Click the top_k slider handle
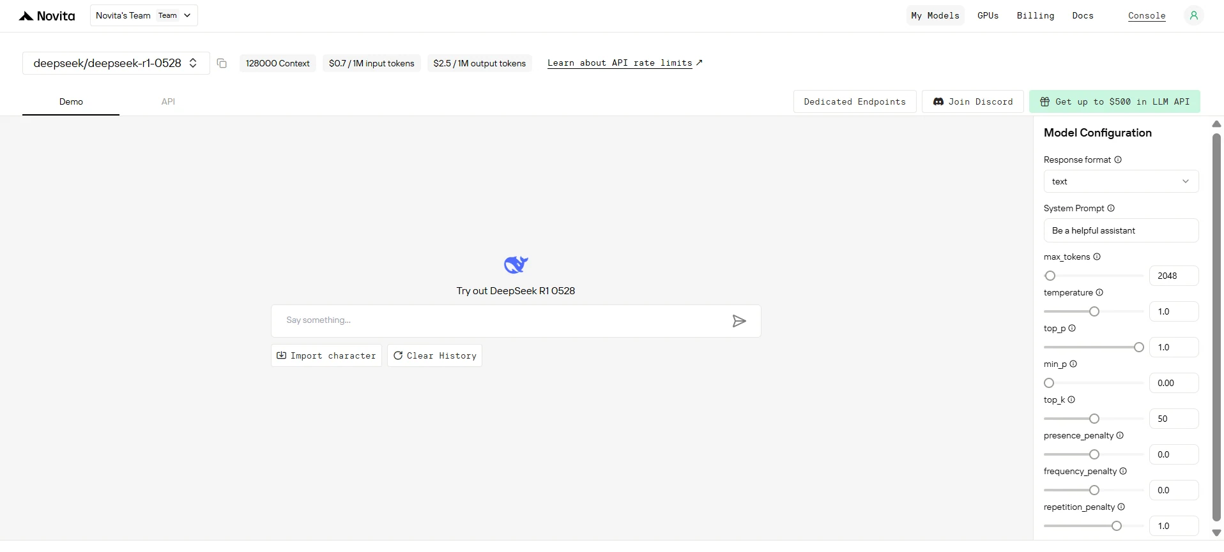Image resolution: width=1224 pixels, height=552 pixels. pyautogui.click(x=1094, y=419)
